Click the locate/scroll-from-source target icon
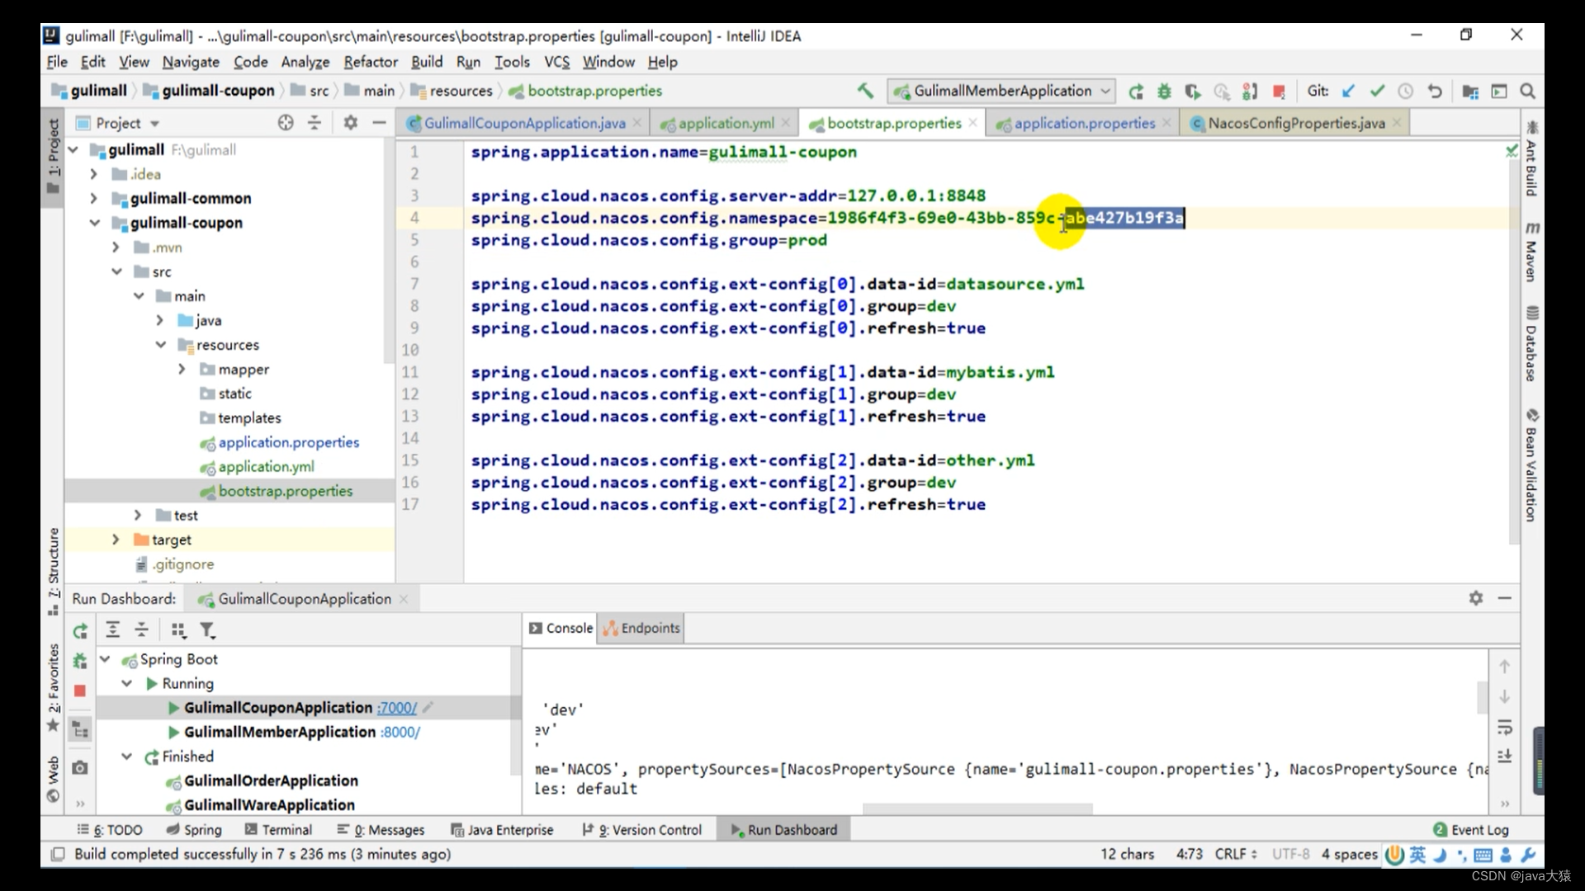Image resolution: width=1585 pixels, height=891 pixels. point(286,123)
